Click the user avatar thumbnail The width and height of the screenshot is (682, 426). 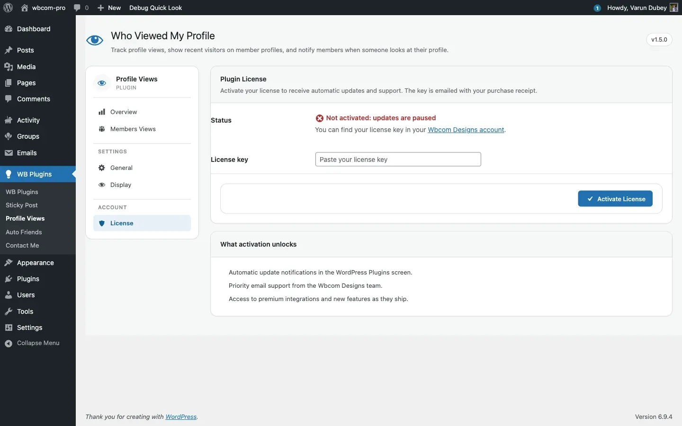point(674,8)
